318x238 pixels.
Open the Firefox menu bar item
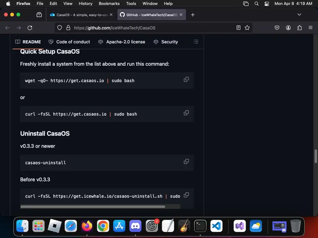point(23,4)
